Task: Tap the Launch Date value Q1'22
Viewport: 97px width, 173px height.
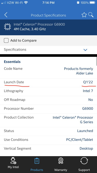Action: click(x=88, y=82)
